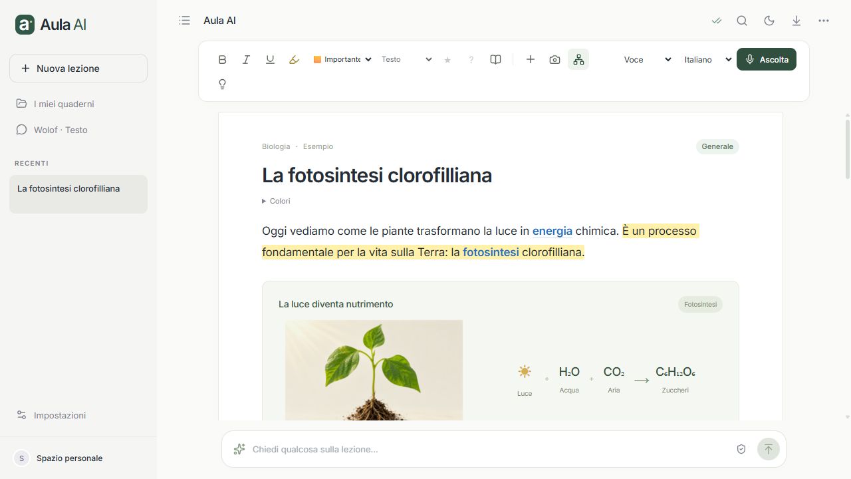The width and height of the screenshot is (851, 479).
Task: Click the question mark toolbar icon
Action: [x=471, y=60]
